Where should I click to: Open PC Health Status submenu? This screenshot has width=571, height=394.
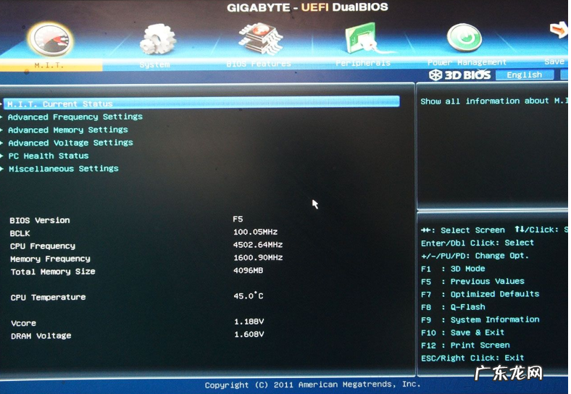(x=49, y=156)
